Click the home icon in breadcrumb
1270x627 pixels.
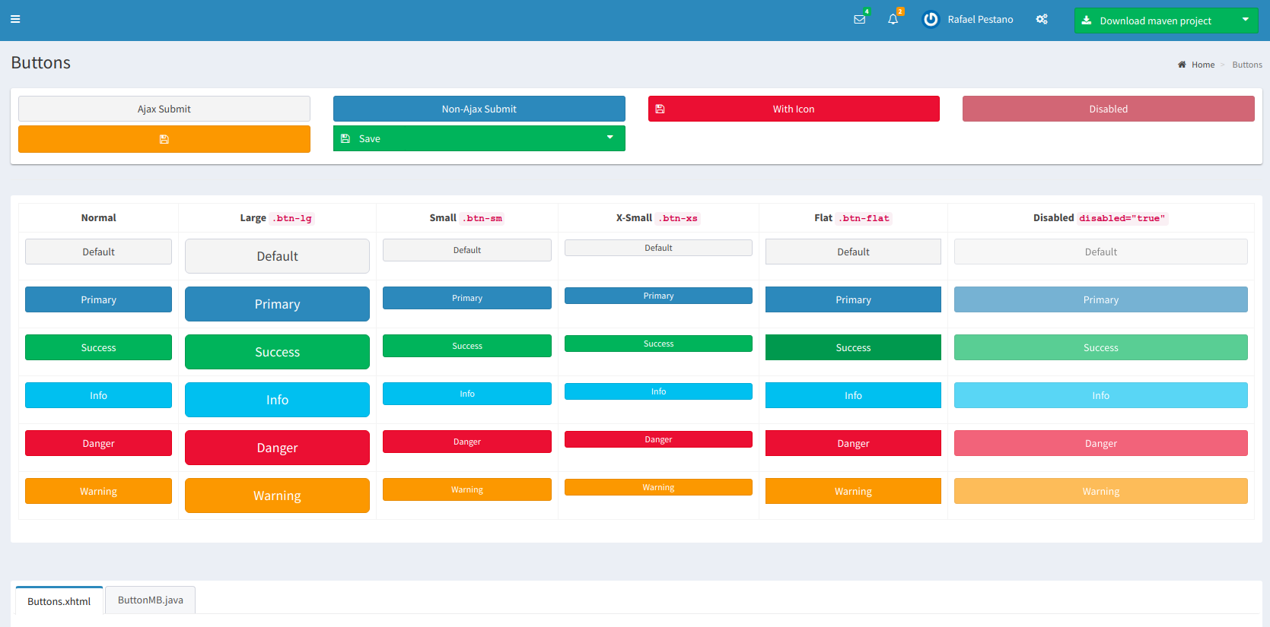tap(1182, 65)
